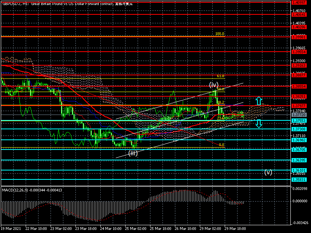Screen dimensions: 311x233
Task: Select the 1.39554 red price label
Action: pyautogui.click(x=299, y=52)
